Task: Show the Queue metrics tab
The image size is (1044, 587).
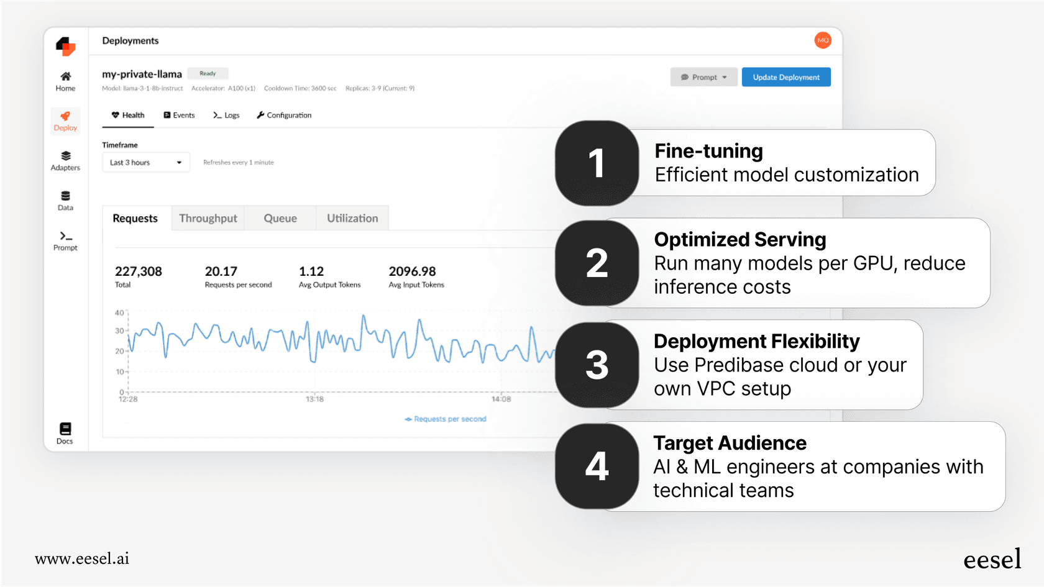Action: pos(280,219)
